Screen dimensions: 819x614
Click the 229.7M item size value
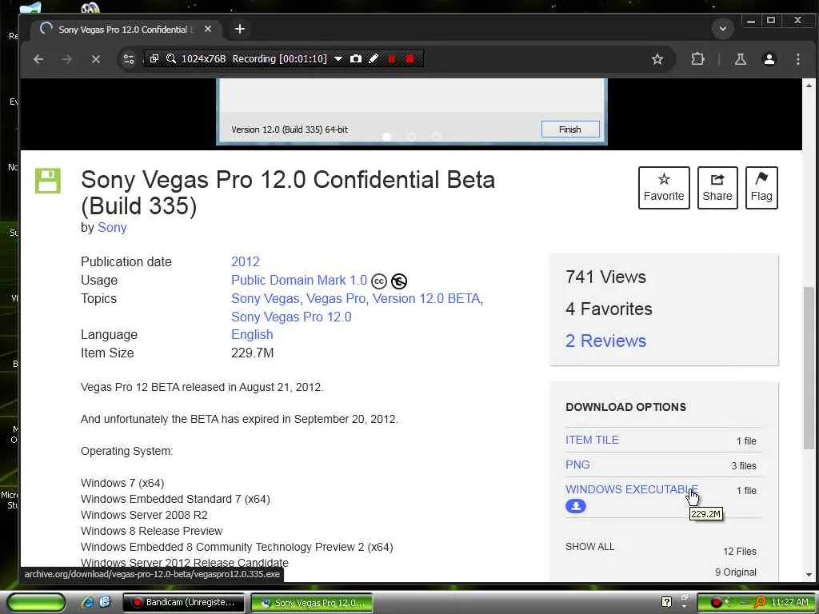[x=252, y=353]
